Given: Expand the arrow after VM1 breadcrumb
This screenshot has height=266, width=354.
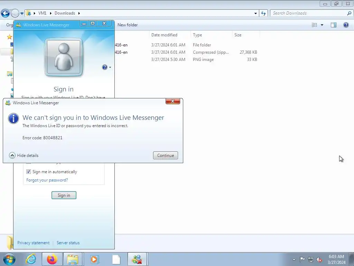Looking at the screenshot, I should pos(50,13).
